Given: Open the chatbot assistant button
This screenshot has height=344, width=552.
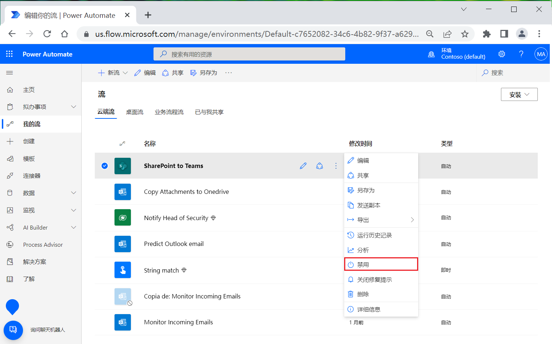Looking at the screenshot, I should pos(13,330).
